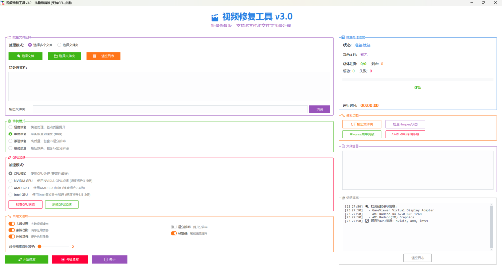Click the stop icon on 停止修复 button
The height and width of the screenshot is (270, 502).
(62, 259)
